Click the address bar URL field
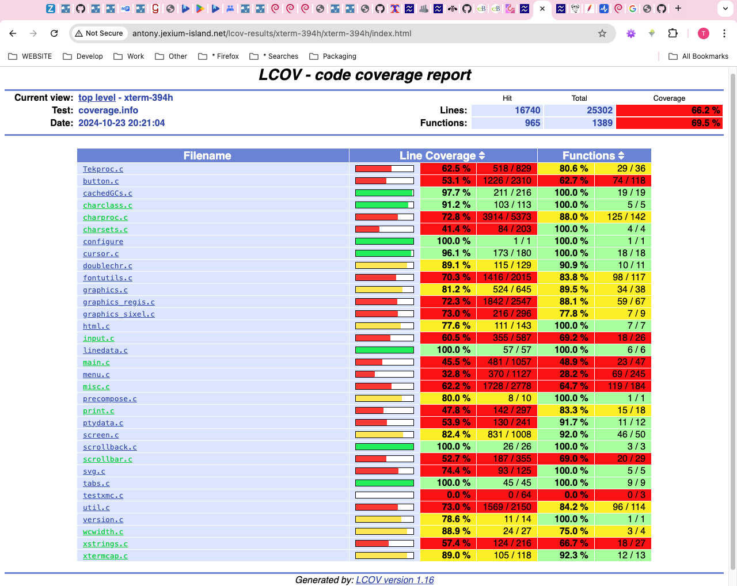 tap(345, 33)
